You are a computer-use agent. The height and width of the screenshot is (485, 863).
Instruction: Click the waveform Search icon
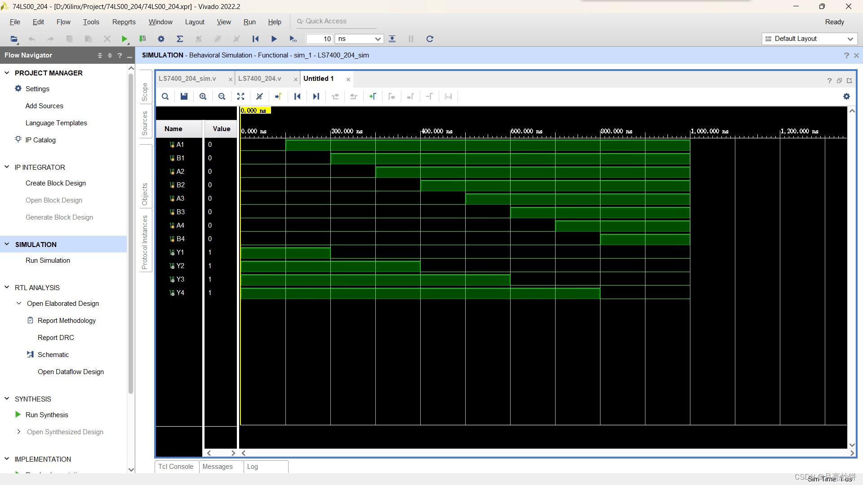coord(165,96)
